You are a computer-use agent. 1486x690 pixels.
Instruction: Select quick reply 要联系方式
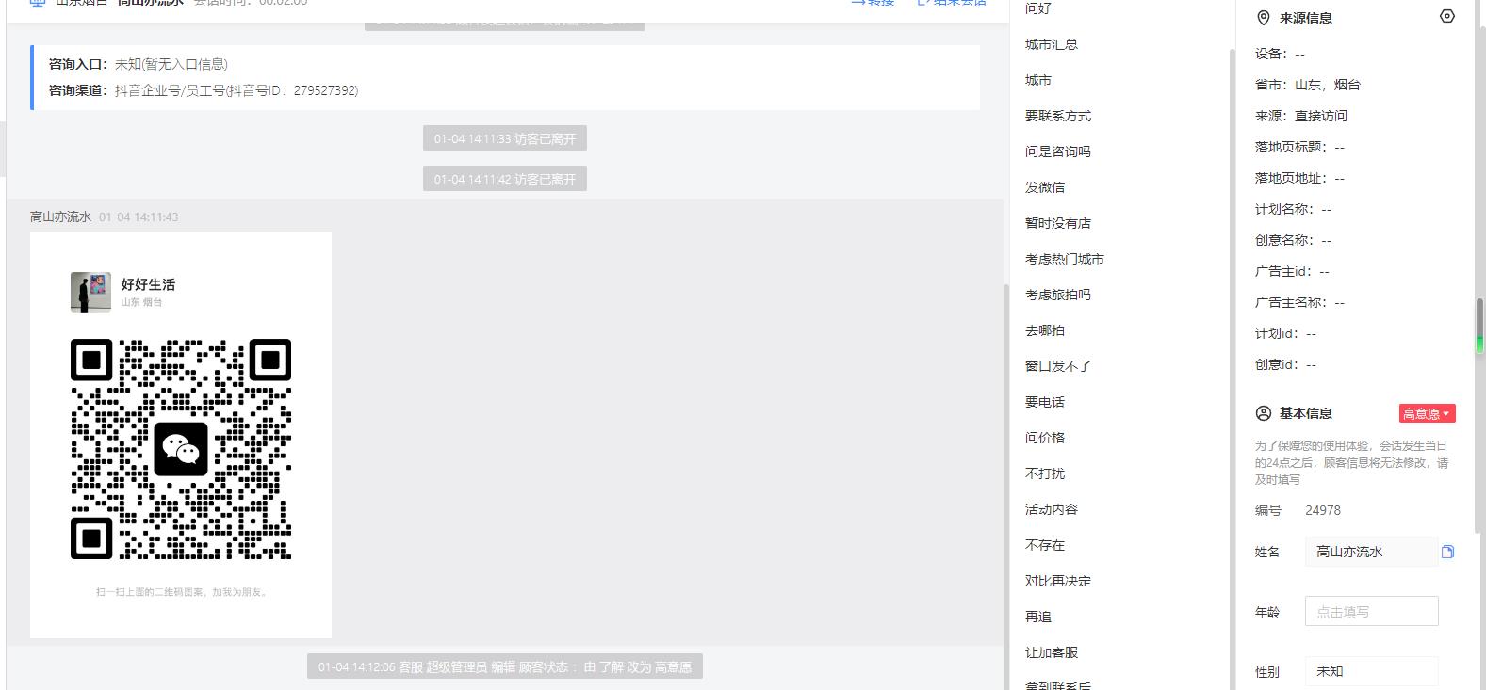[x=1058, y=116]
